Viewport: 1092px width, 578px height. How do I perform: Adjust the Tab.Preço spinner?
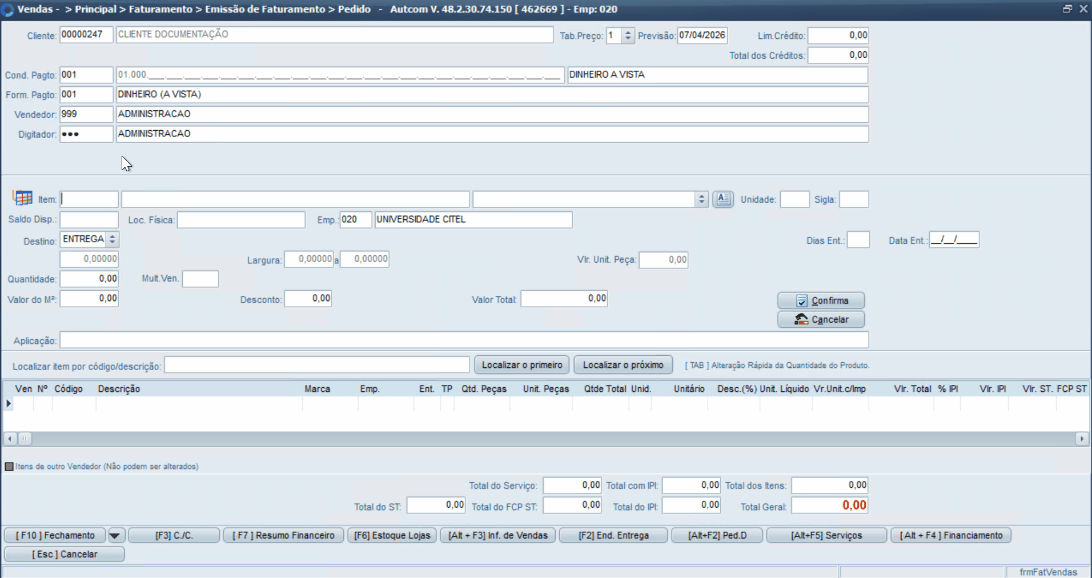point(628,35)
